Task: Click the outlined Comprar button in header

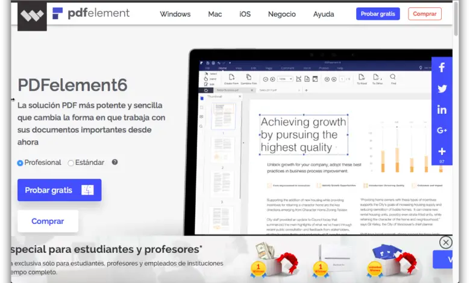Action: (424, 14)
